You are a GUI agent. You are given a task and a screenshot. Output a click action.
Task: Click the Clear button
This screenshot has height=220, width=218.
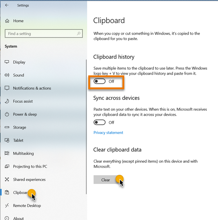tap(106, 180)
